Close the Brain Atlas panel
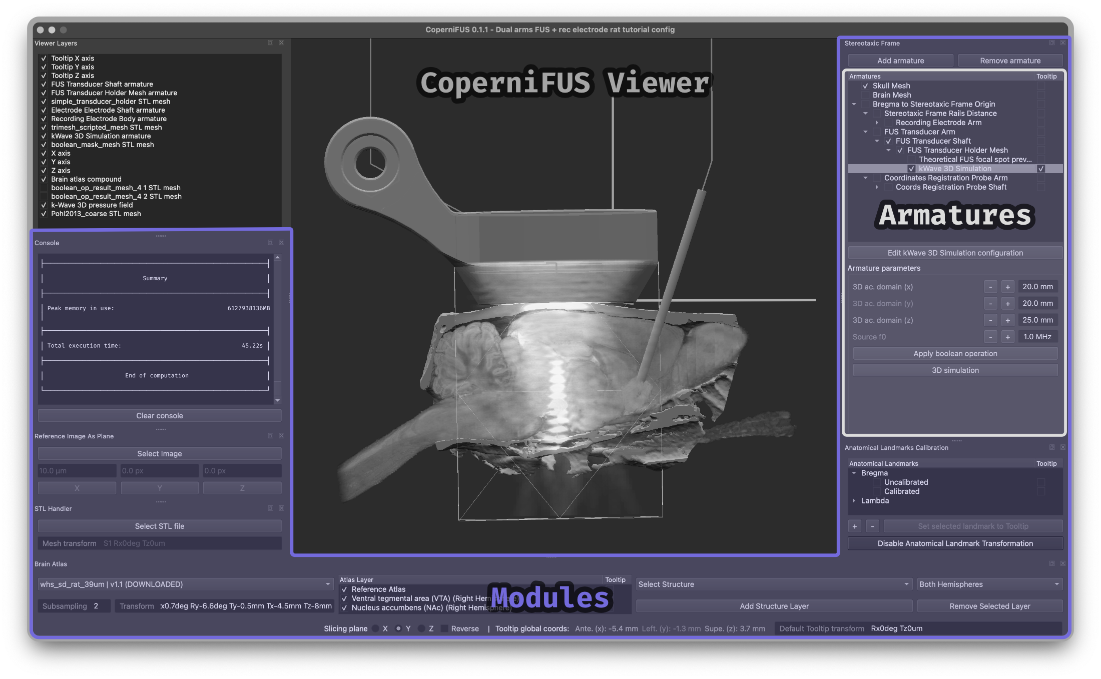Screen dimensions: 1101x679 click(1062, 563)
